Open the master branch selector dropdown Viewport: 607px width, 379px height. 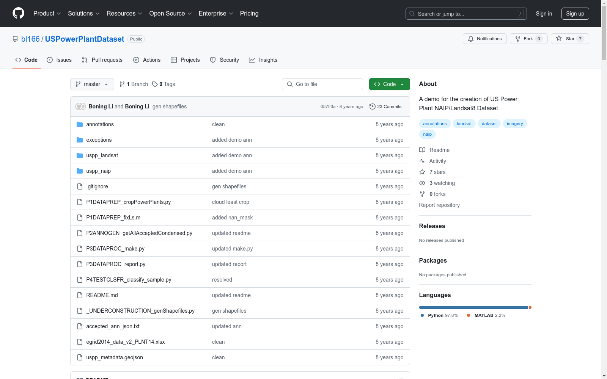[x=92, y=84]
